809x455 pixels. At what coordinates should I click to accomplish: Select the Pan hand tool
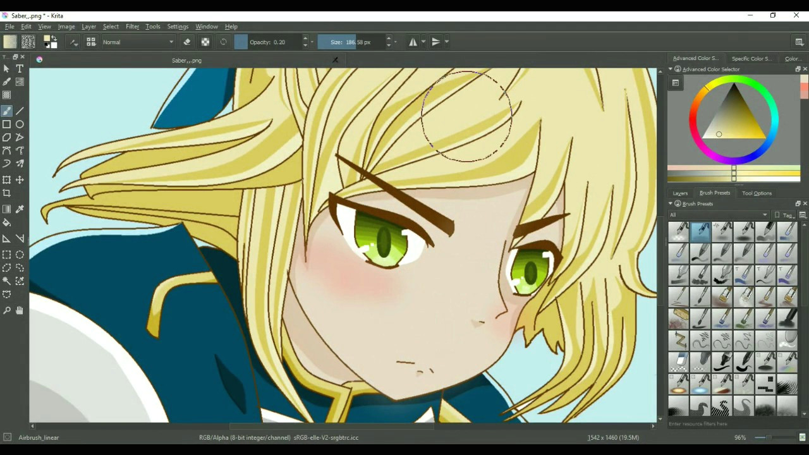[x=20, y=310]
